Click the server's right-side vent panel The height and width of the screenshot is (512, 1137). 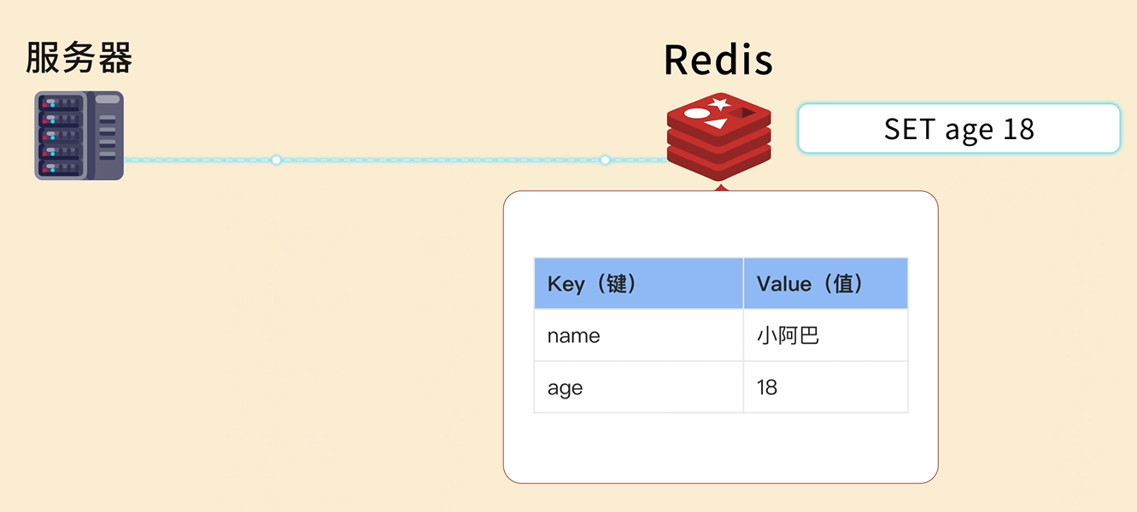pyautogui.click(x=108, y=135)
